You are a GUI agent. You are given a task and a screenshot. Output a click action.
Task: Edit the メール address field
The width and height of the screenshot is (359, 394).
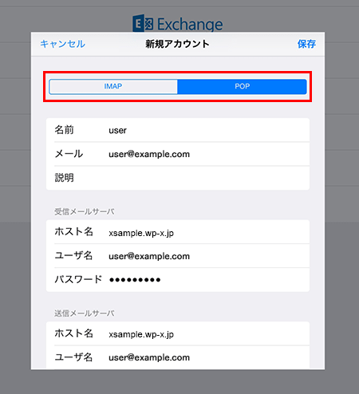[x=178, y=154]
